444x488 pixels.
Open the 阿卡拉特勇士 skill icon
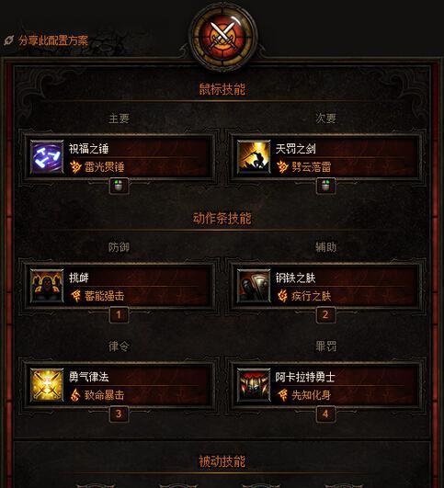coord(254,385)
